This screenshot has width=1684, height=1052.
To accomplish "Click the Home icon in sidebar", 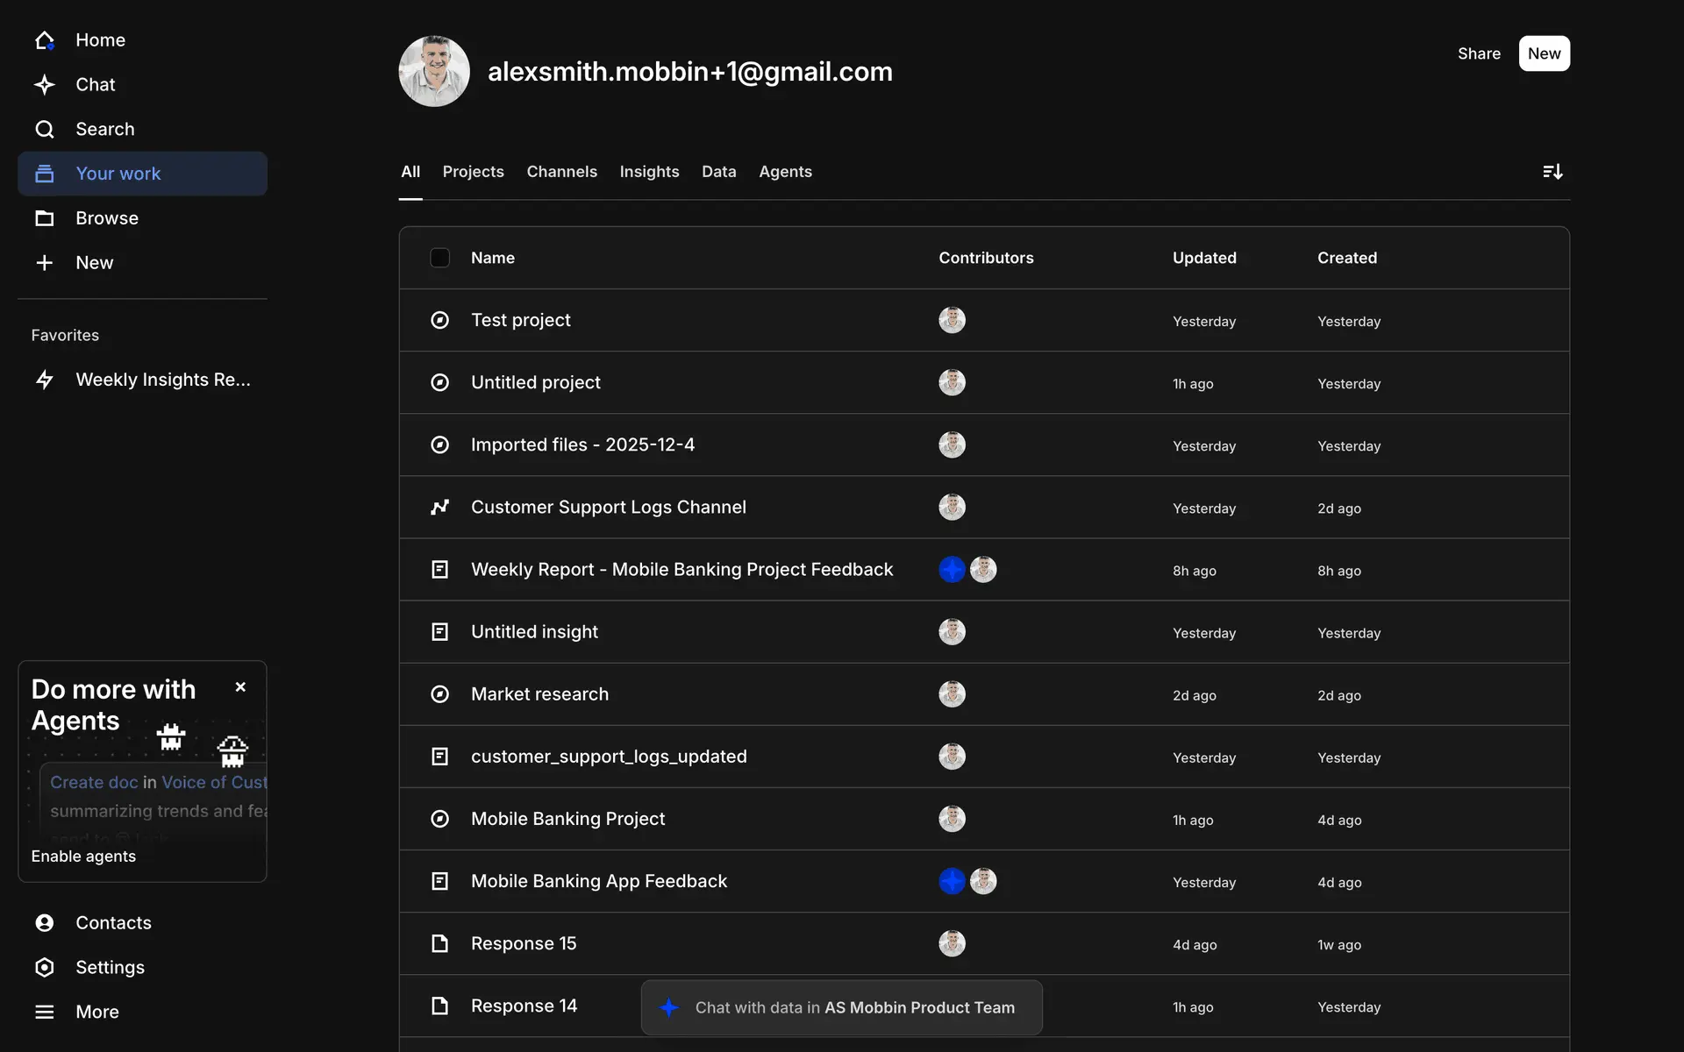I will pyautogui.click(x=45, y=40).
